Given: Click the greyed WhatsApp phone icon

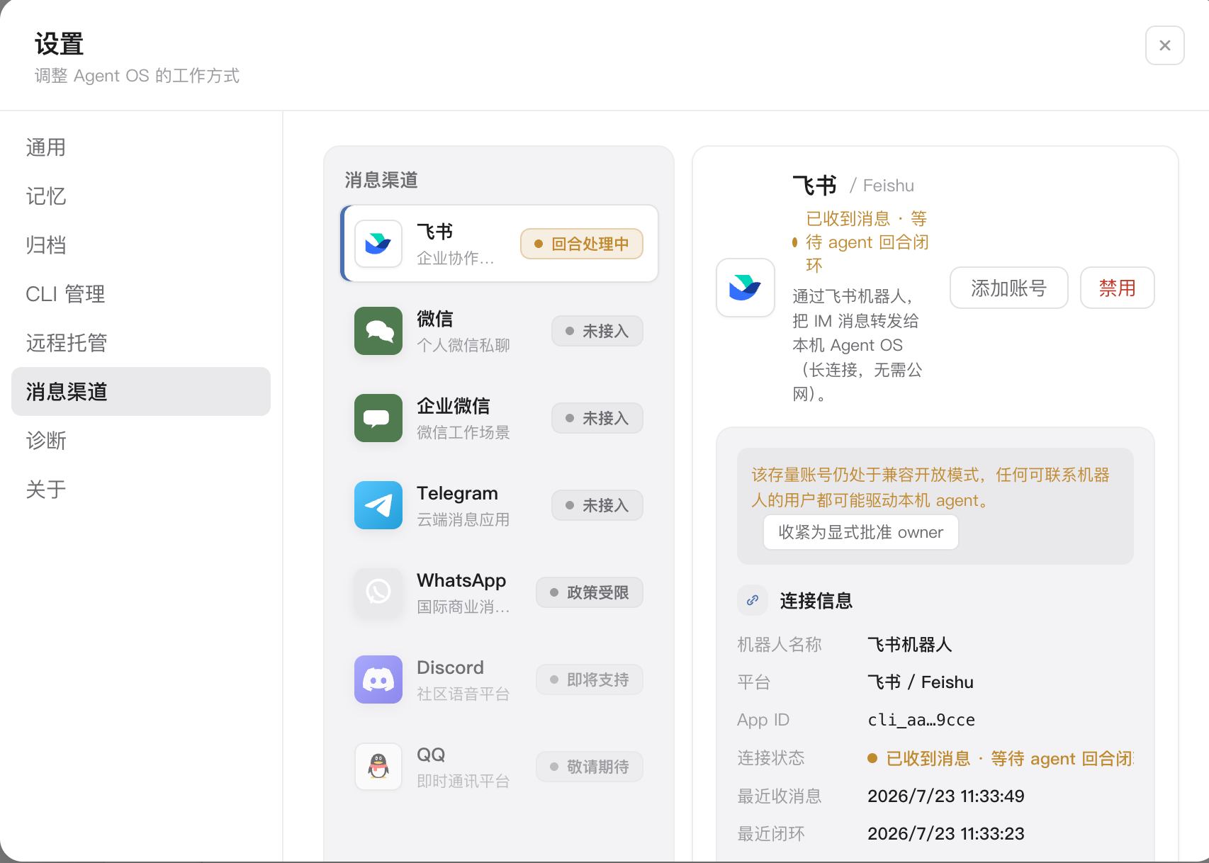Looking at the screenshot, I should (378, 592).
